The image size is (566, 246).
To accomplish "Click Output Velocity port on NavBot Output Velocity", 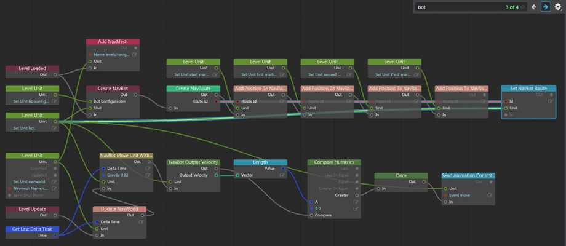I will tap(216, 175).
